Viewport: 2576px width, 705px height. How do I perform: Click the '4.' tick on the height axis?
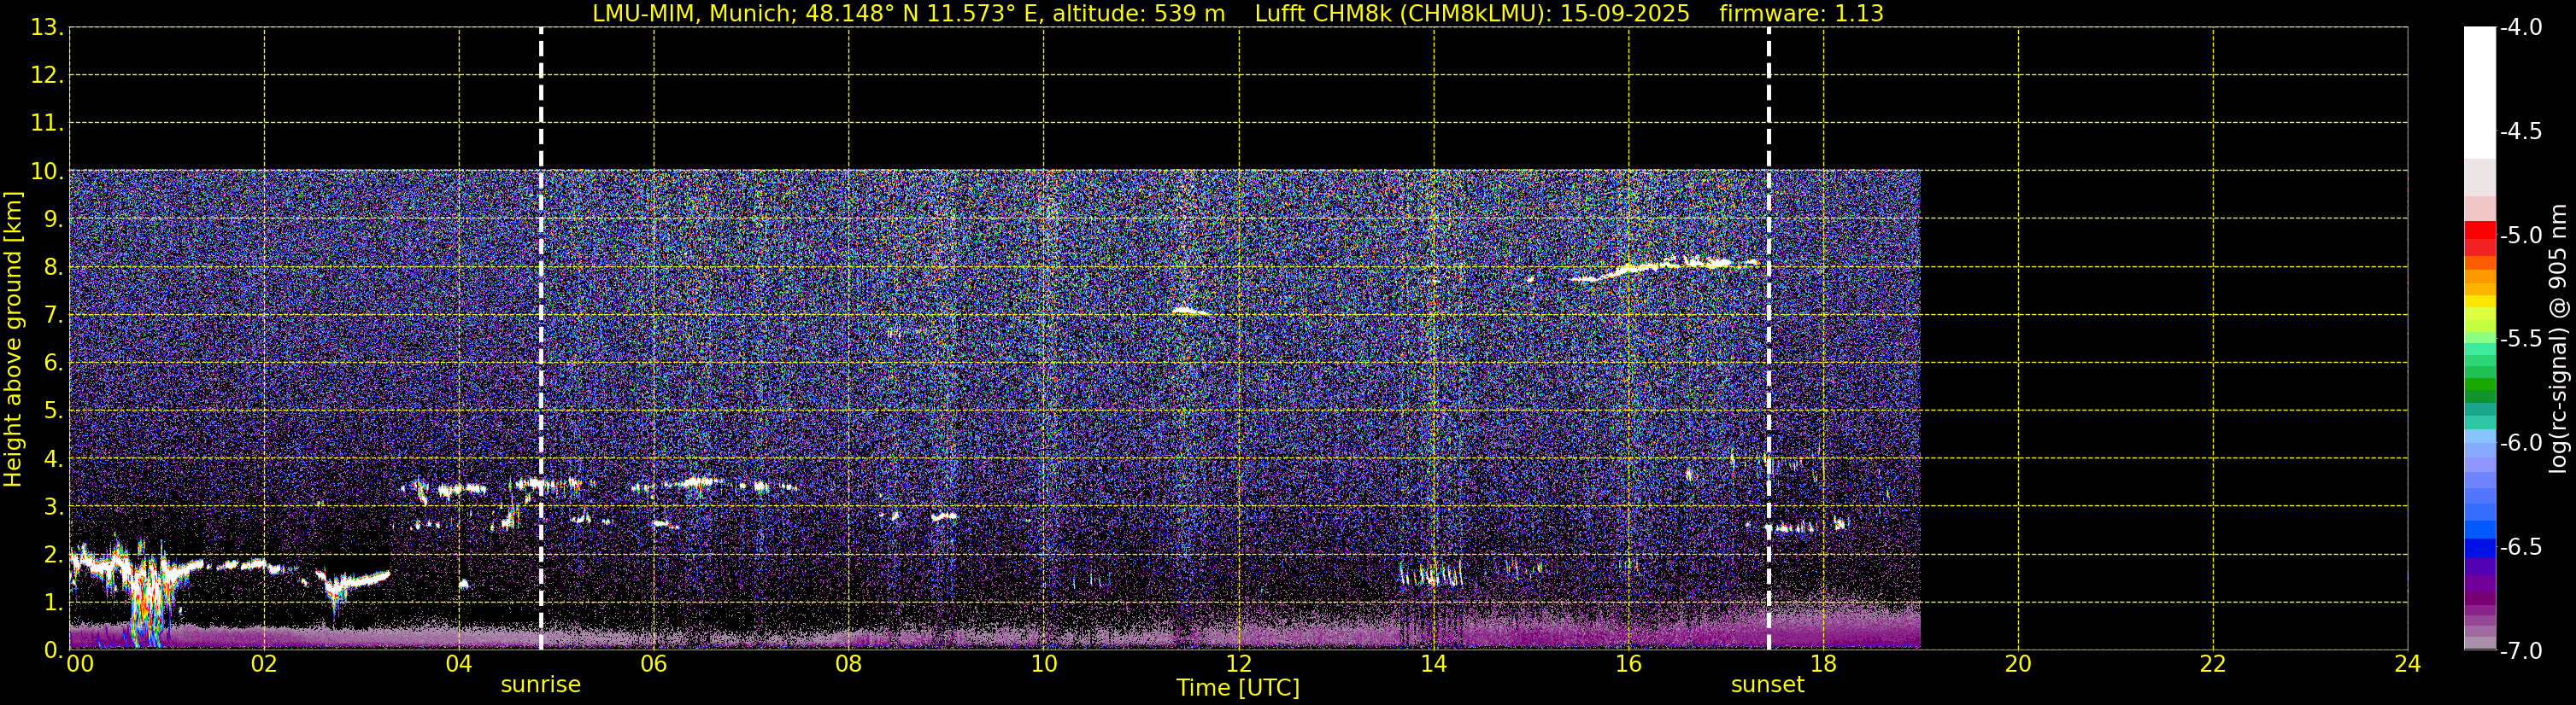pyautogui.click(x=53, y=458)
